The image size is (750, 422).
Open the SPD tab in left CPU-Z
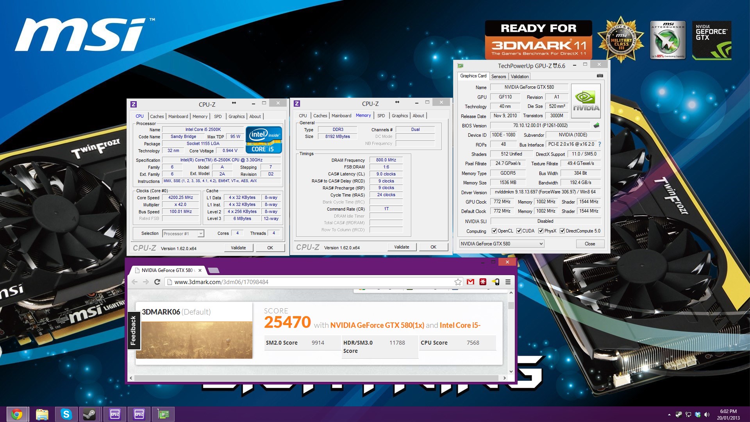(x=218, y=116)
